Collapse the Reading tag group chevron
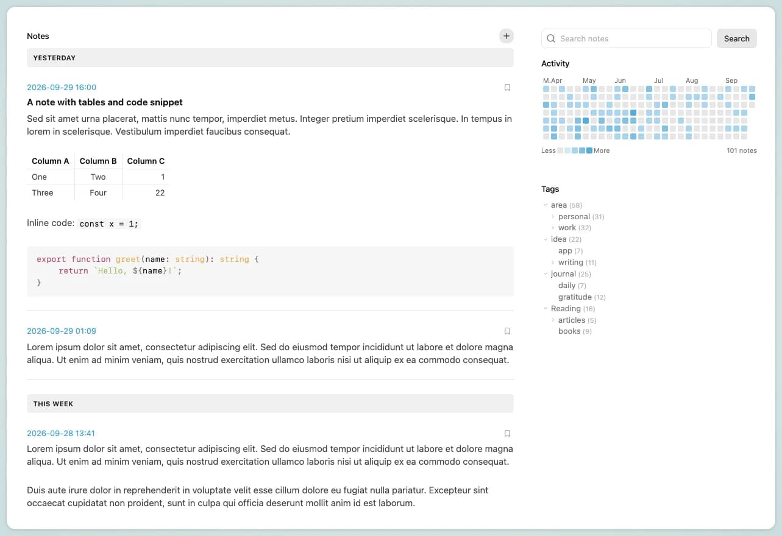Screen dimensions: 782x536 [x=546, y=309]
